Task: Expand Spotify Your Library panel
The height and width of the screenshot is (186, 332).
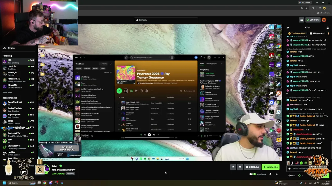Action: coord(111,64)
